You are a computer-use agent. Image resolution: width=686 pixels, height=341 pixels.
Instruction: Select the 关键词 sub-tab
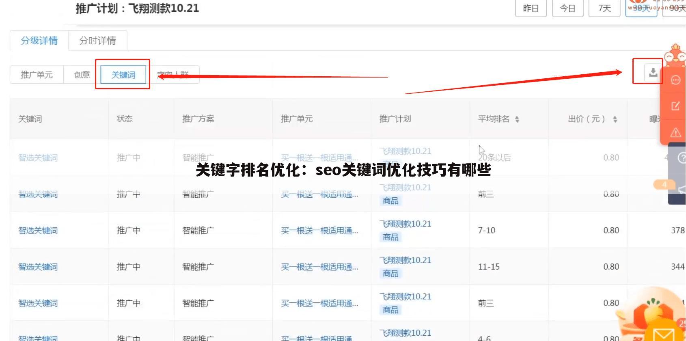[123, 75]
